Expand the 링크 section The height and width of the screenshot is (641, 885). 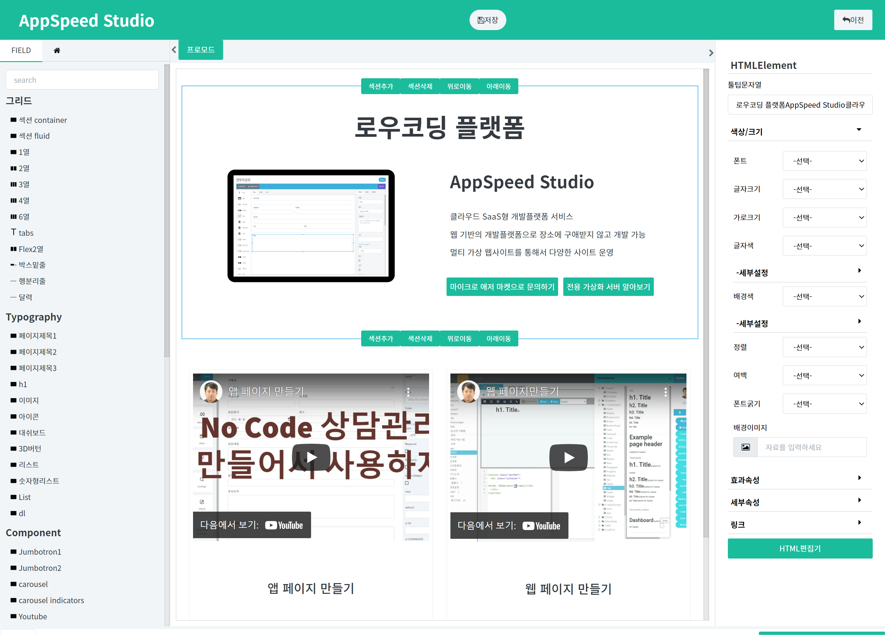800,524
